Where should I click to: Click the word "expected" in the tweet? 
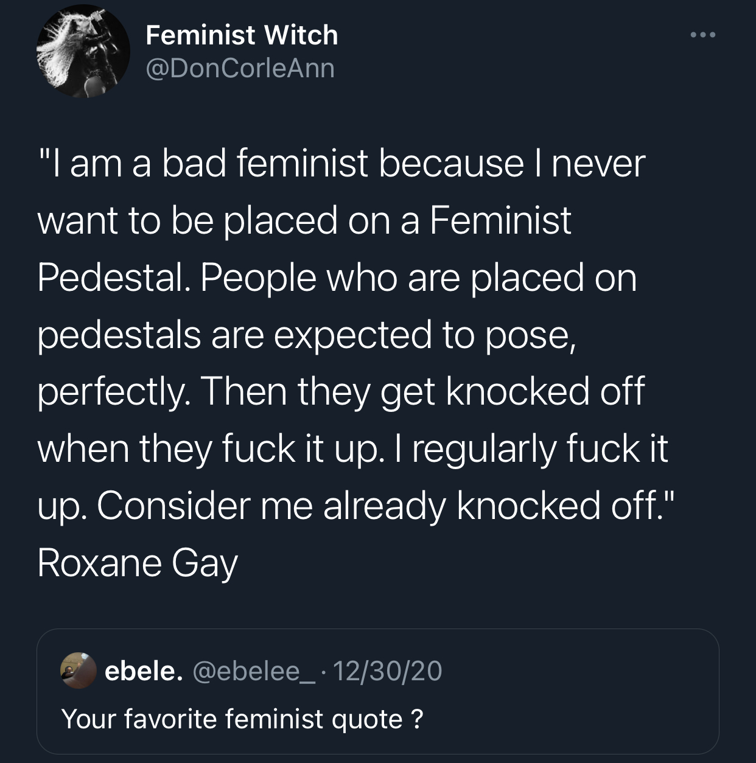[x=353, y=335]
